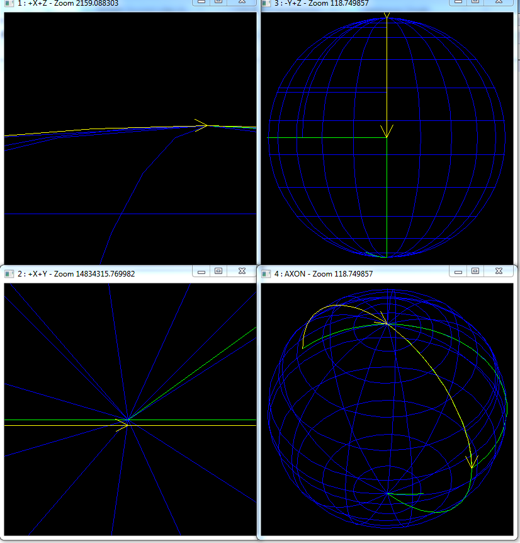Maximize the +X+Y view window

click(218, 271)
